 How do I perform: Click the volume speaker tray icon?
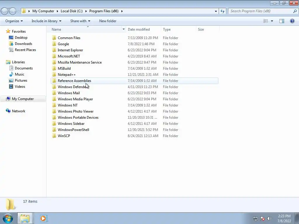click(x=269, y=218)
